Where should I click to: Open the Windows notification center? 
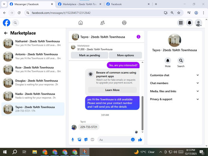click(x=201, y=152)
